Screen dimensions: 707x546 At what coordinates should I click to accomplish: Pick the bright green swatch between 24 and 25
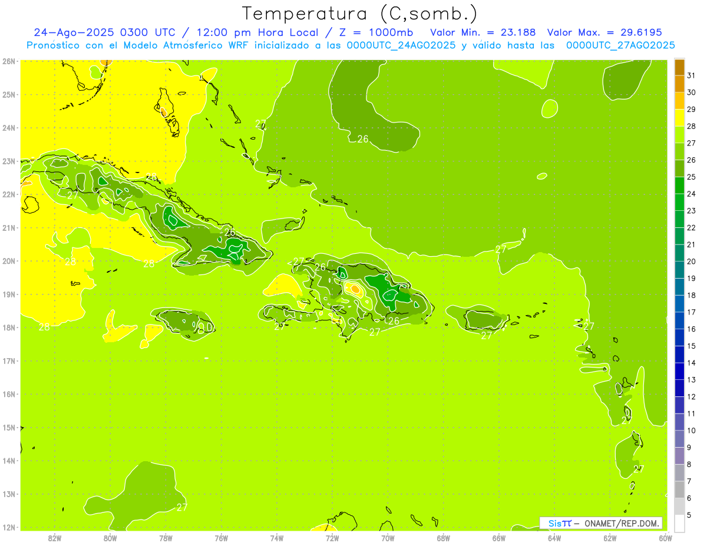[679, 186]
